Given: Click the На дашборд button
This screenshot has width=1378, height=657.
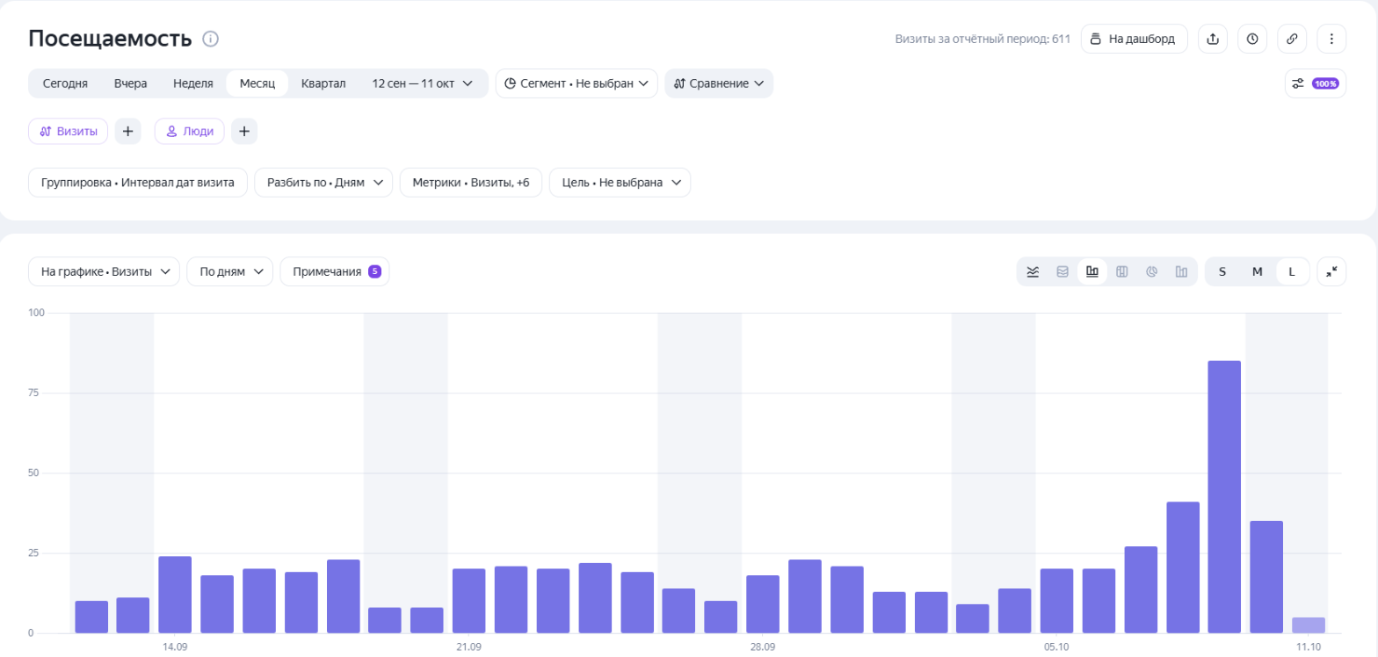Looking at the screenshot, I should pos(1134,39).
